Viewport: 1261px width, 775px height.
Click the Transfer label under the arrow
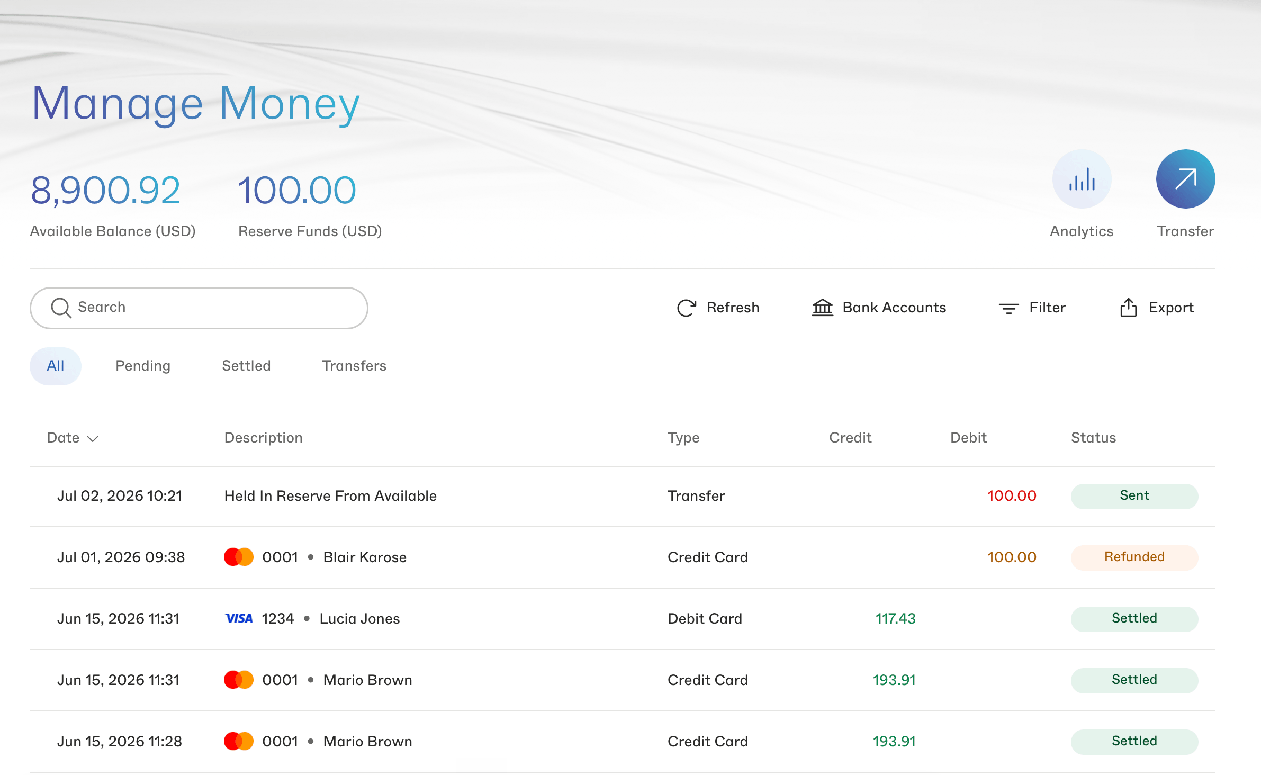pyautogui.click(x=1185, y=231)
